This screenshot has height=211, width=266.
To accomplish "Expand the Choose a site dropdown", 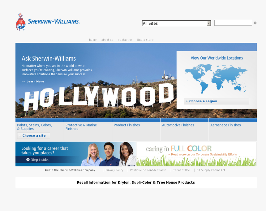I will pyautogui.click(x=34, y=136).
